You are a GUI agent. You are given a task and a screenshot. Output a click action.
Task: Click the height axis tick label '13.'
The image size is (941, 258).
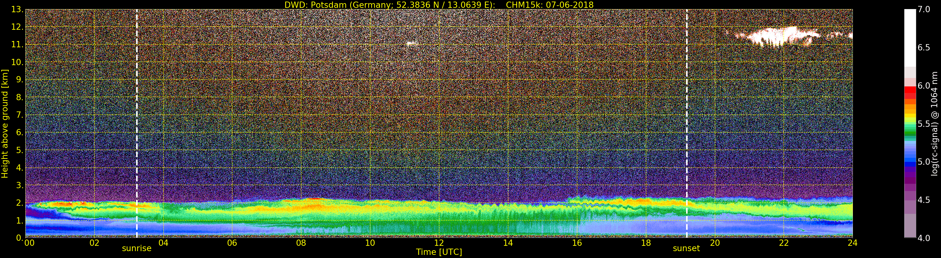[17, 9]
